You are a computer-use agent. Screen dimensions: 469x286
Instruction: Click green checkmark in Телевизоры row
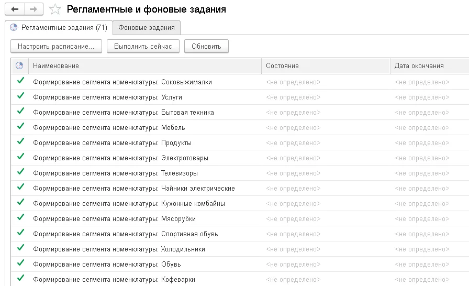(x=20, y=172)
